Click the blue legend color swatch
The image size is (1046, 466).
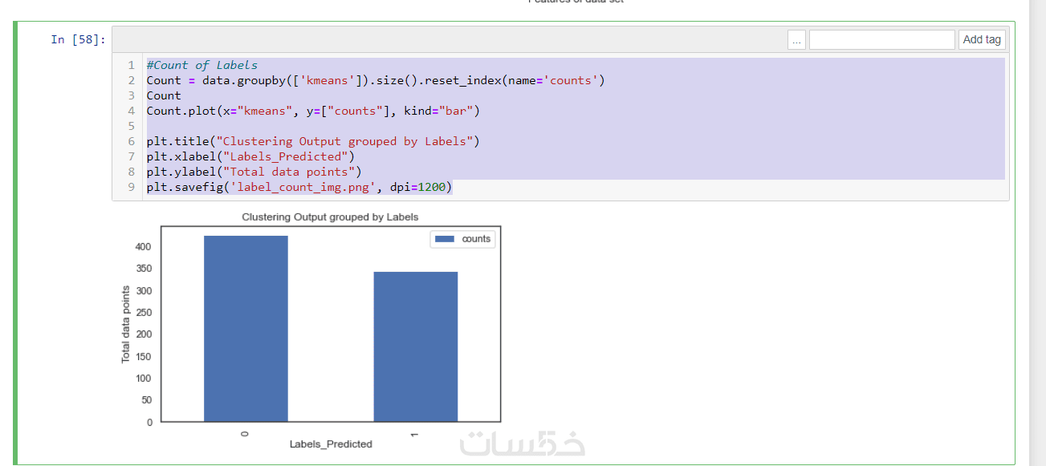tap(445, 239)
